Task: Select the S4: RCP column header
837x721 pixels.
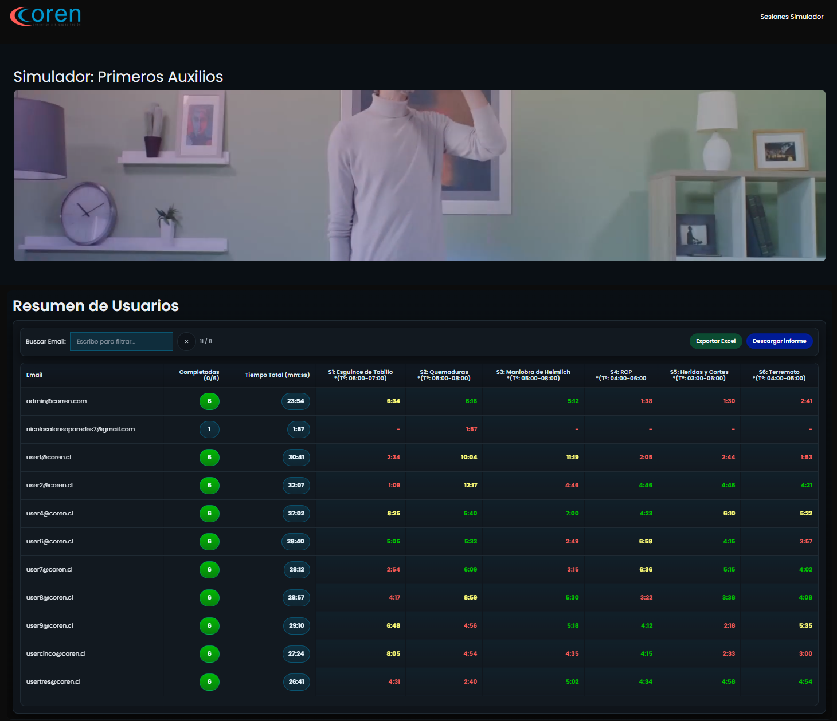Action: point(620,375)
